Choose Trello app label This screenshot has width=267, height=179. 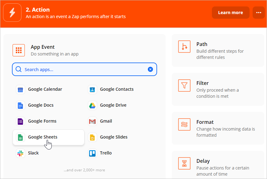106,153
